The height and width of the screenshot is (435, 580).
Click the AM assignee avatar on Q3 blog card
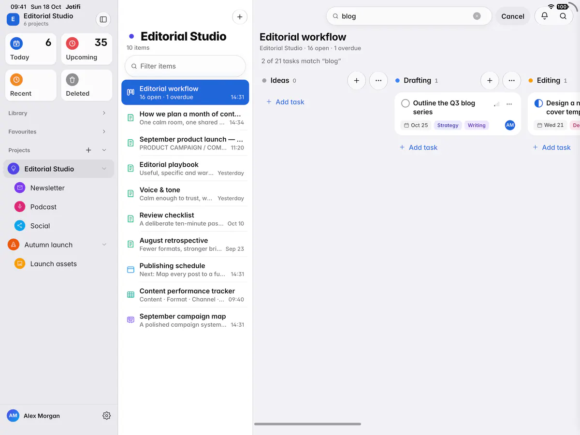(510, 125)
